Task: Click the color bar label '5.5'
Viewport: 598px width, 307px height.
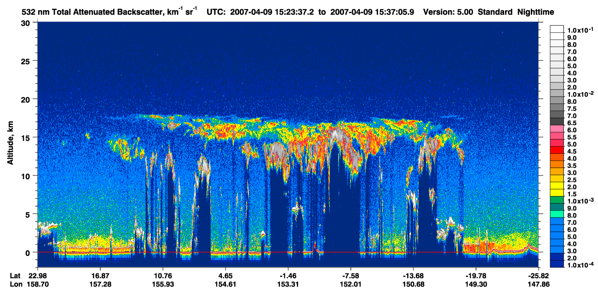Action: tap(572, 137)
